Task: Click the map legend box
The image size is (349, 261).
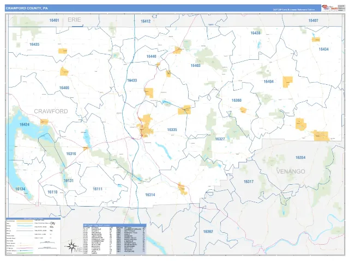Action: [33, 236]
